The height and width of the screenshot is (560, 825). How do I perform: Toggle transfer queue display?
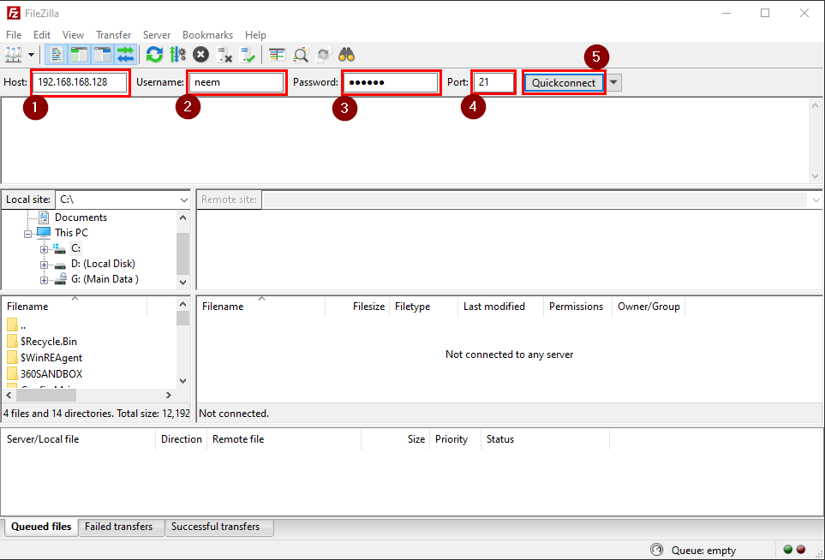pos(125,55)
